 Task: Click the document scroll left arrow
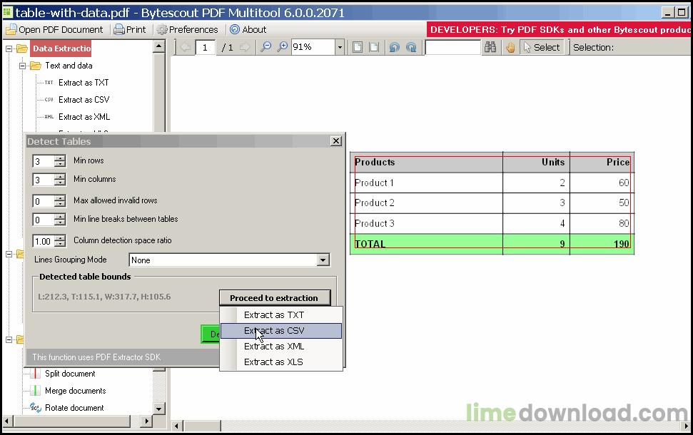[177, 426]
